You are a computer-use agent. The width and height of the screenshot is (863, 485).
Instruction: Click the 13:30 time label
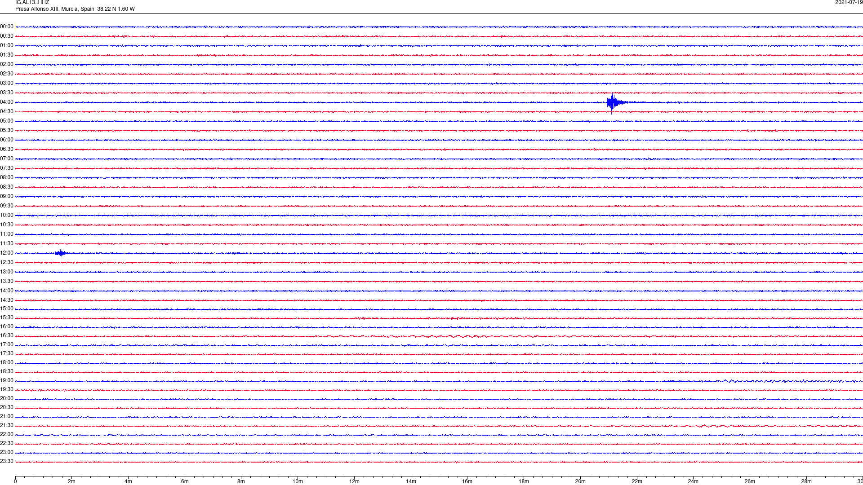tap(7, 282)
